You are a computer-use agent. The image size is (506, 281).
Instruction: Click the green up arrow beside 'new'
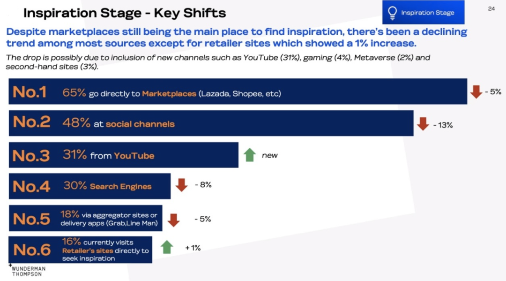(x=249, y=155)
